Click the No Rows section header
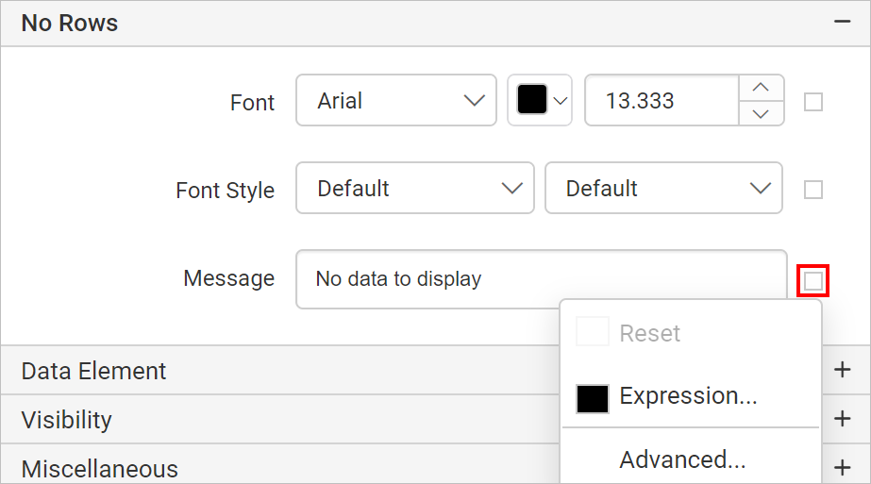Screen dimensions: 871x484 [436, 24]
